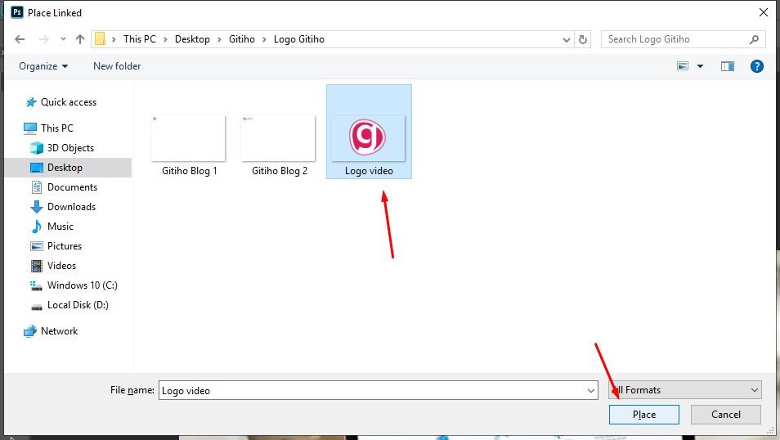This screenshot has width=780, height=440.
Task: Click the New folder button
Action: [x=117, y=66]
